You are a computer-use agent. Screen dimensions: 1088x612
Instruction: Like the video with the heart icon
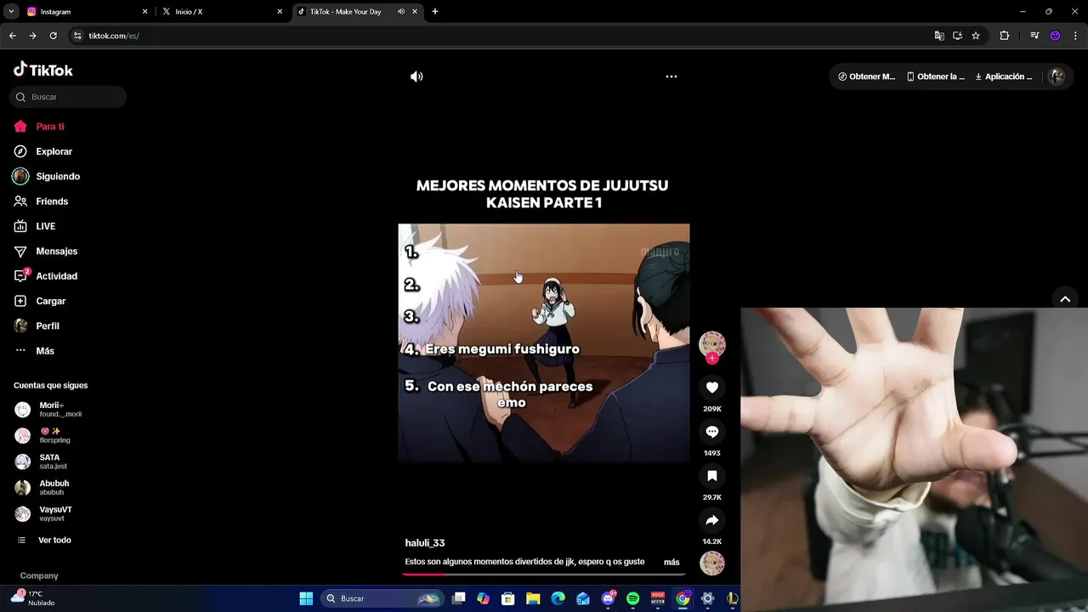(x=712, y=388)
